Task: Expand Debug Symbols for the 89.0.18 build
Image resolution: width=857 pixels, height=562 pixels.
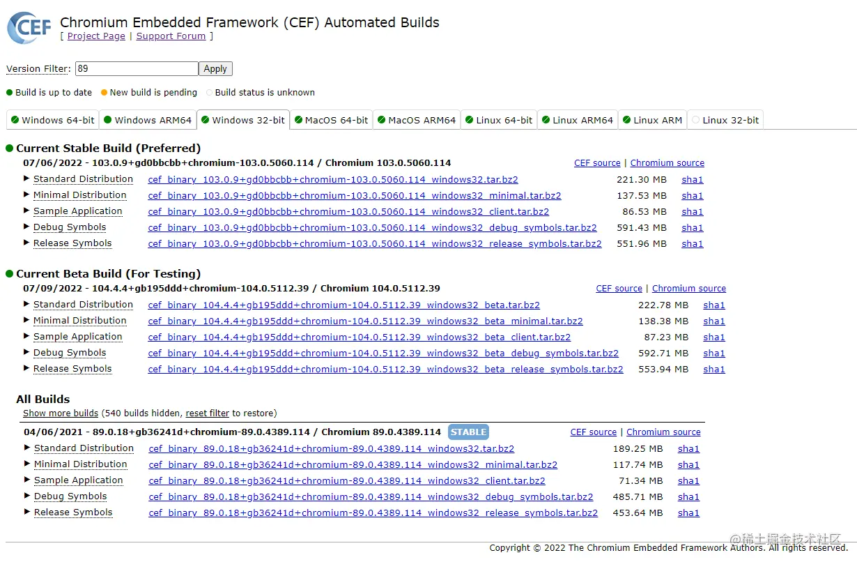Action: [x=70, y=496]
